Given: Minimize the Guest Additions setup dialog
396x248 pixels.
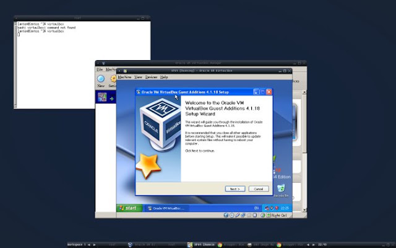Looking at the screenshot, I should (256, 92).
